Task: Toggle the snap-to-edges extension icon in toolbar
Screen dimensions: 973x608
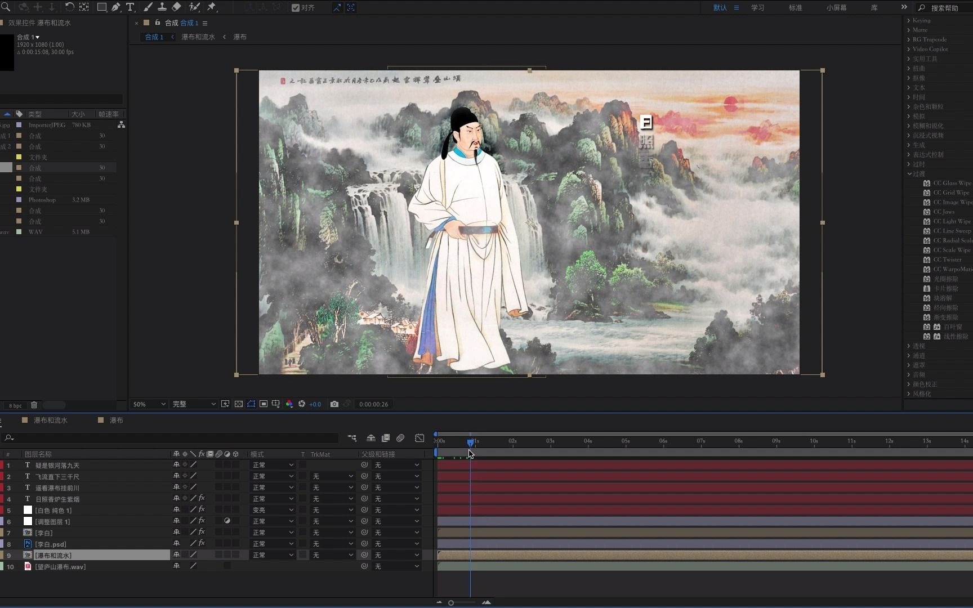Action: pos(337,7)
